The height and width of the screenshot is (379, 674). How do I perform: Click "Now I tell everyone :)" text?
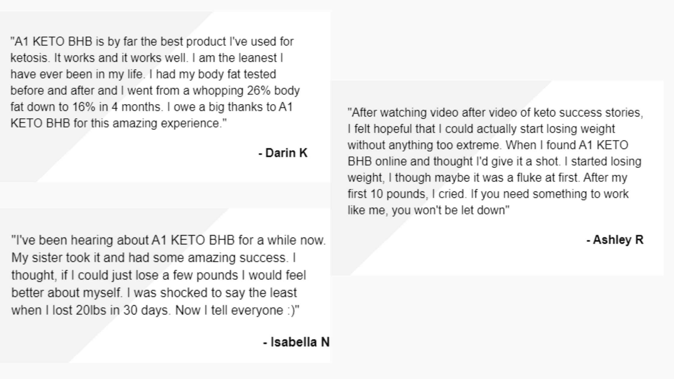[x=235, y=310]
